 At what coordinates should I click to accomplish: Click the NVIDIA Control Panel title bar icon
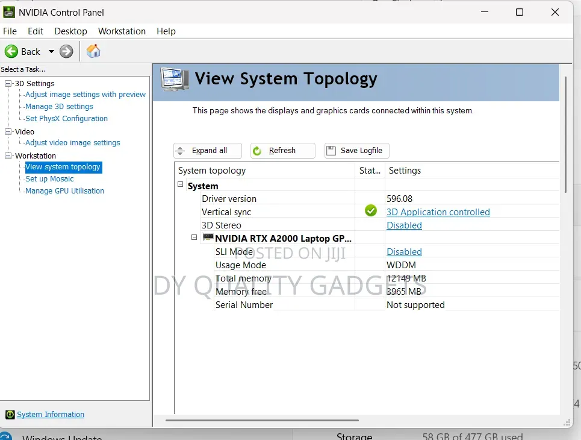[9, 12]
